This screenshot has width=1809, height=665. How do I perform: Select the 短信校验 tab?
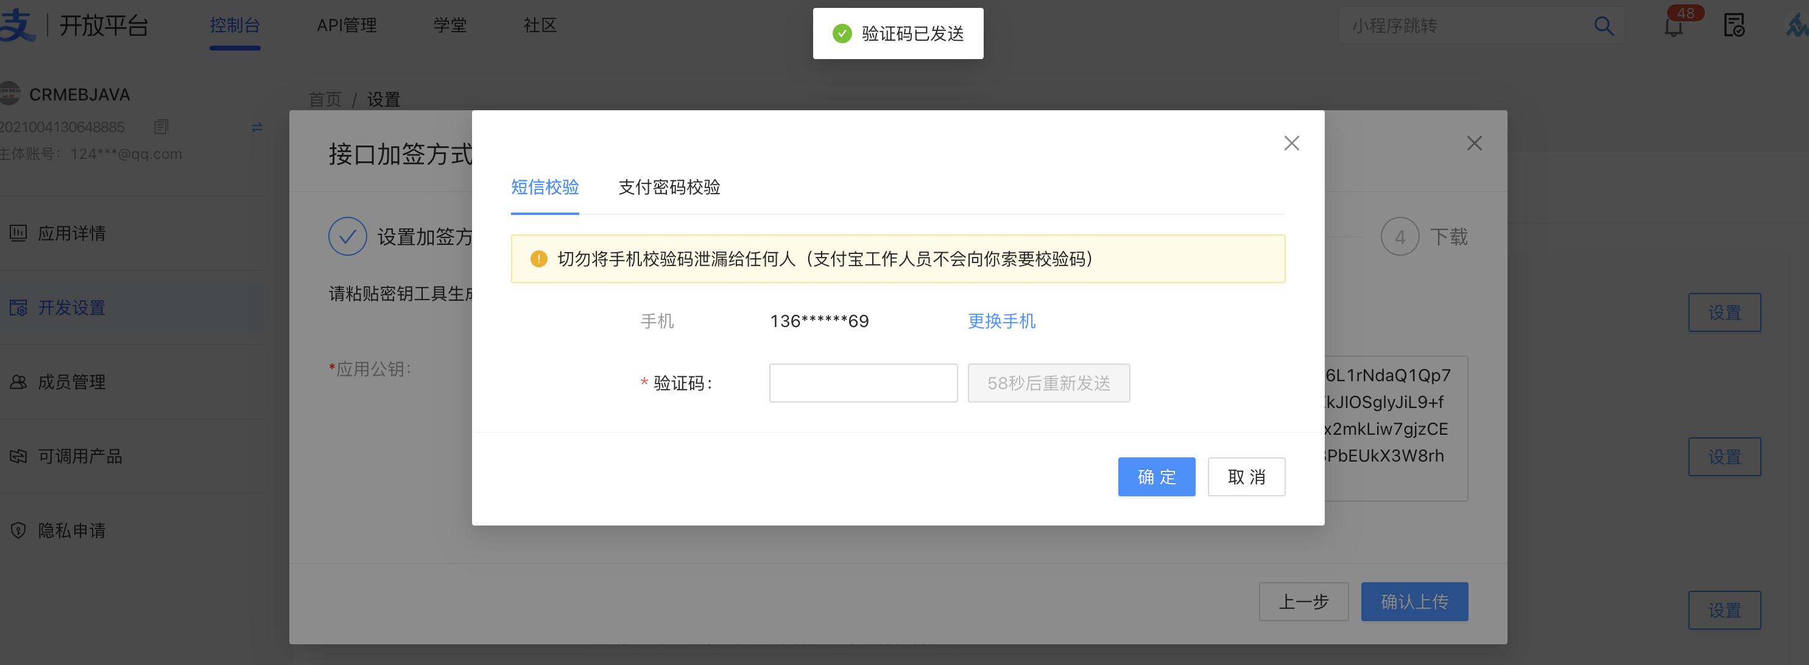(545, 188)
